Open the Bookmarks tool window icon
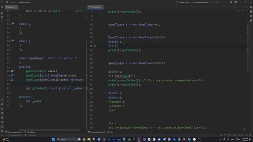Screen dimensions: 253x142 point(2,17)
